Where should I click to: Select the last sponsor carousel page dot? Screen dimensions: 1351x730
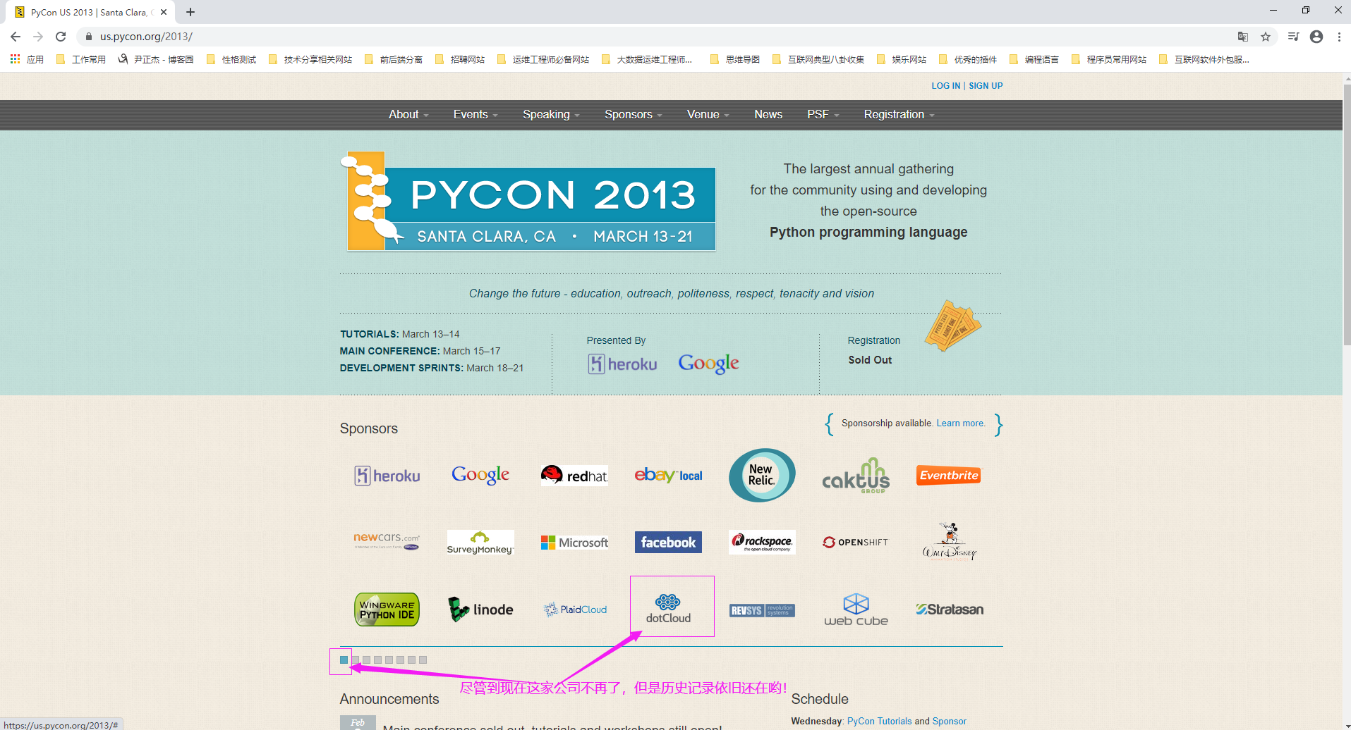click(423, 660)
